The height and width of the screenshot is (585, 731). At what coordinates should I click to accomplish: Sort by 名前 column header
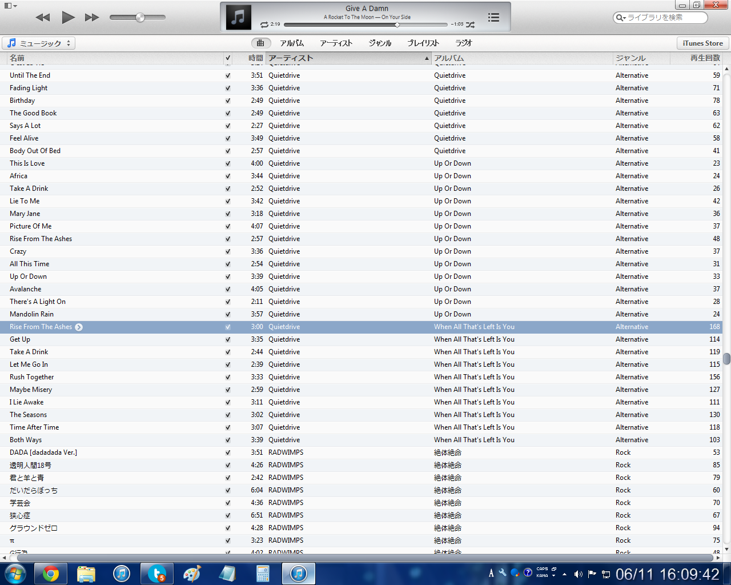[x=114, y=58]
